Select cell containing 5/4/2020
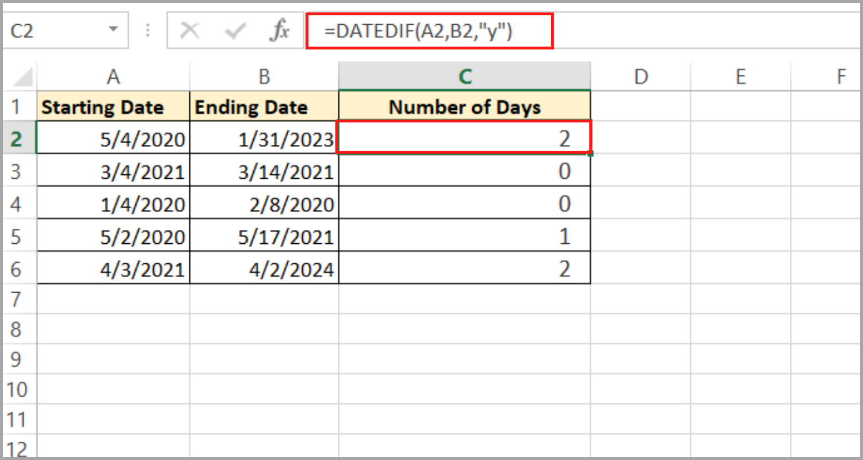This screenshot has width=863, height=460. pos(113,139)
